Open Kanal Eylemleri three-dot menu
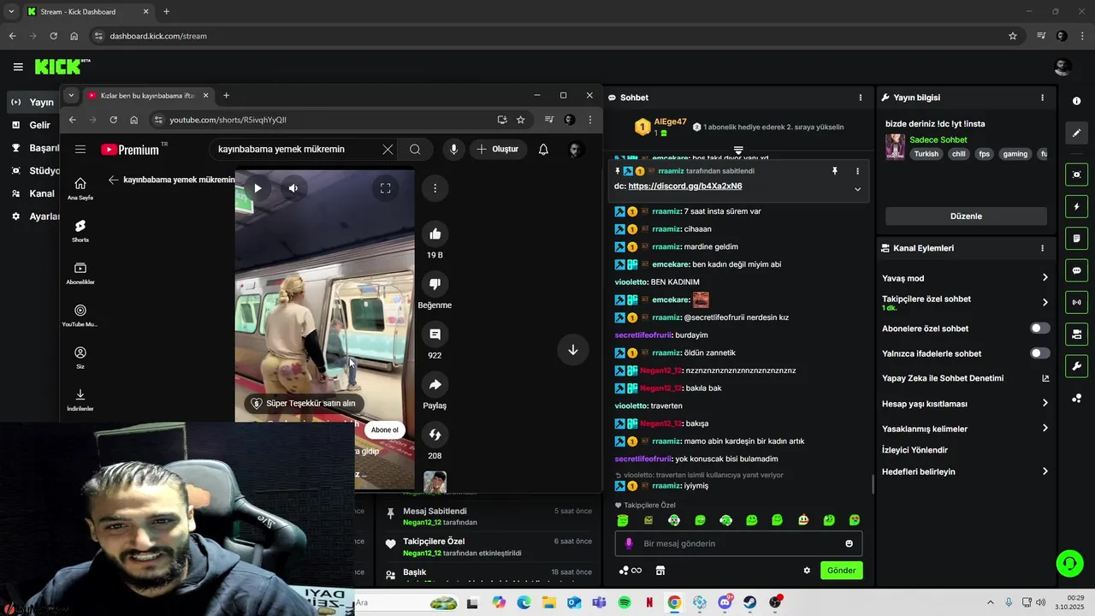The width and height of the screenshot is (1095, 616). 1042,248
